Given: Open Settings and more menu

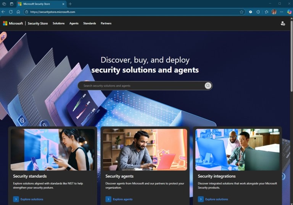Looking at the screenshot, I should [282, 12].
